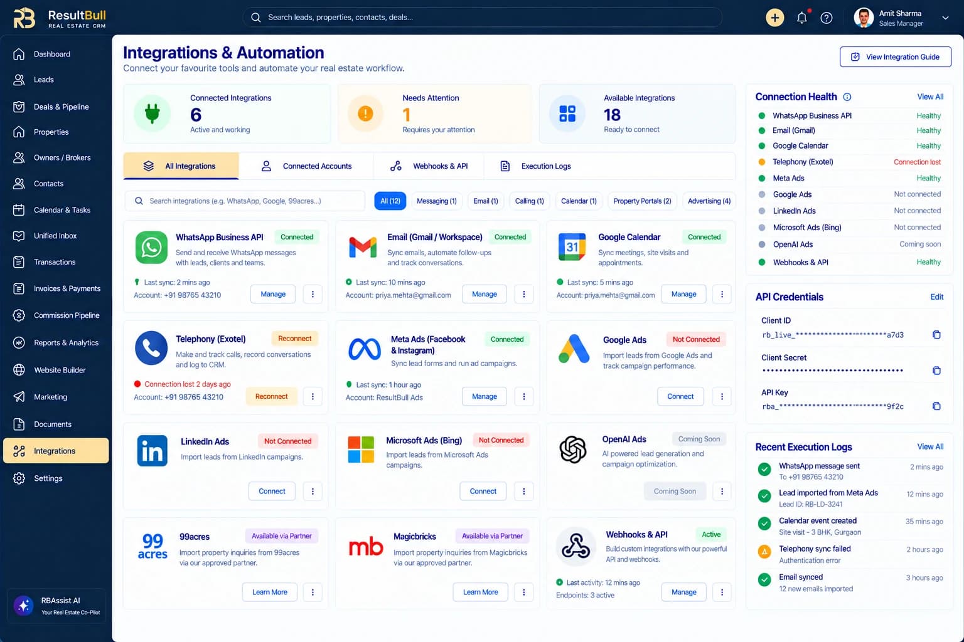Open the RBAssist AI co-pilot
Image resolution: width=964 pixels, height=642 pixels.
click(x=56, y=606)
